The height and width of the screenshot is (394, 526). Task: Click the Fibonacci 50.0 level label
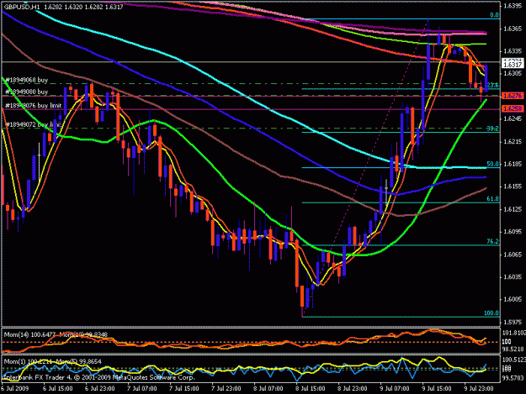pyautogui.click(x=493, y=164)
